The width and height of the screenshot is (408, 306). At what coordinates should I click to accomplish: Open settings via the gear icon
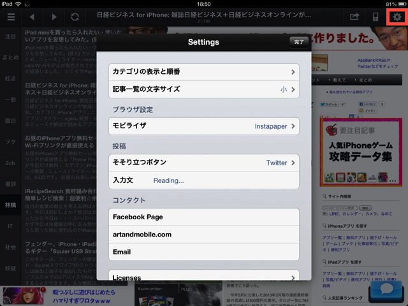[397, 17]
